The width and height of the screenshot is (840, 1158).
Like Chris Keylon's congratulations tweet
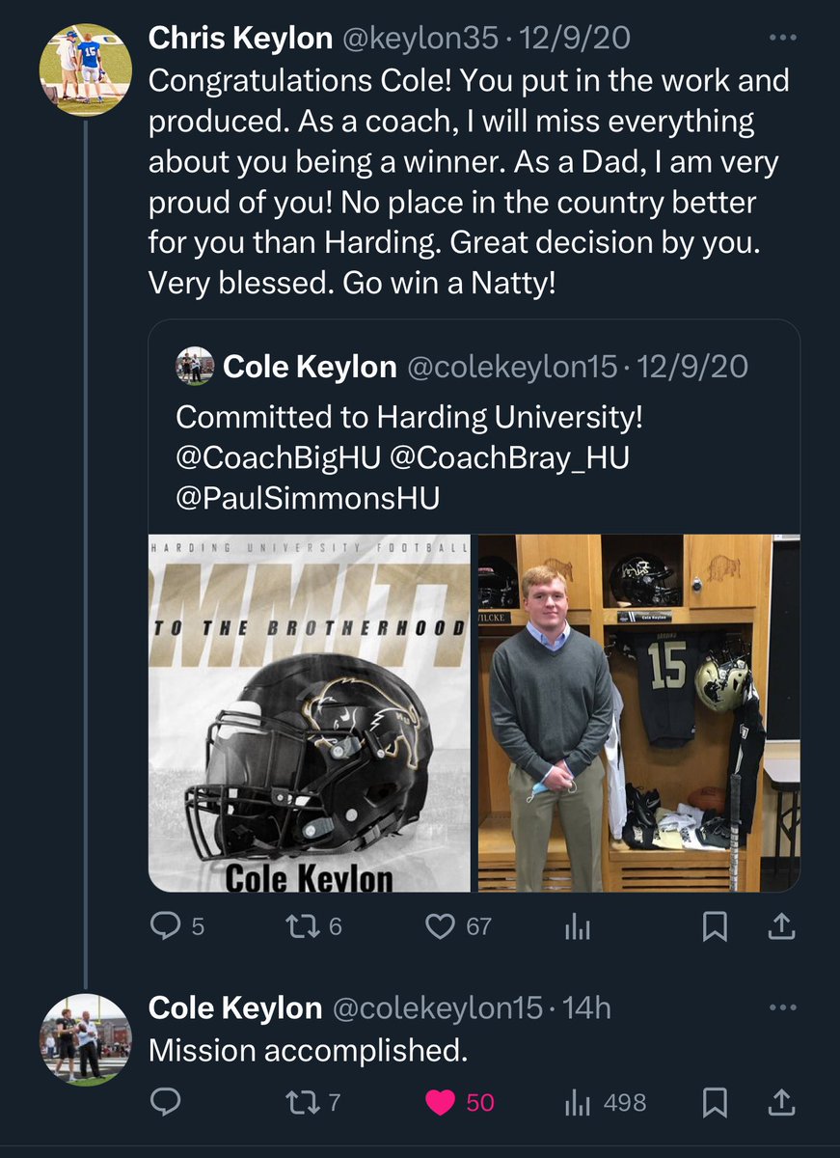pos(441,927)
